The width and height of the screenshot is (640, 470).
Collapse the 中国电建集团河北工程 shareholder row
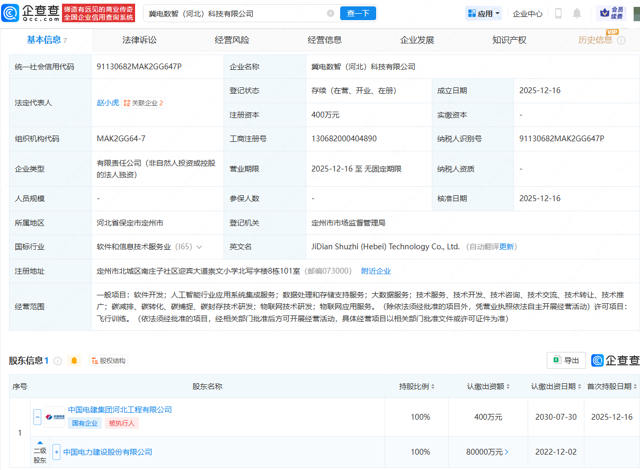pos(37,417)
